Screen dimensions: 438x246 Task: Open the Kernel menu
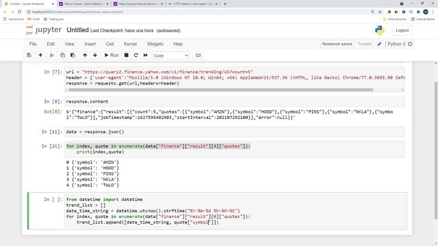coord(130,44)
